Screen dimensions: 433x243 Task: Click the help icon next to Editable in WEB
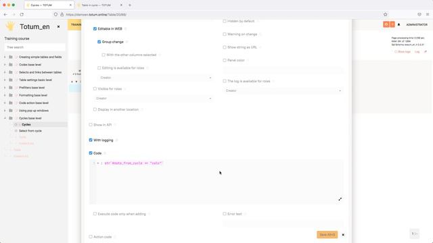(126, 28)
